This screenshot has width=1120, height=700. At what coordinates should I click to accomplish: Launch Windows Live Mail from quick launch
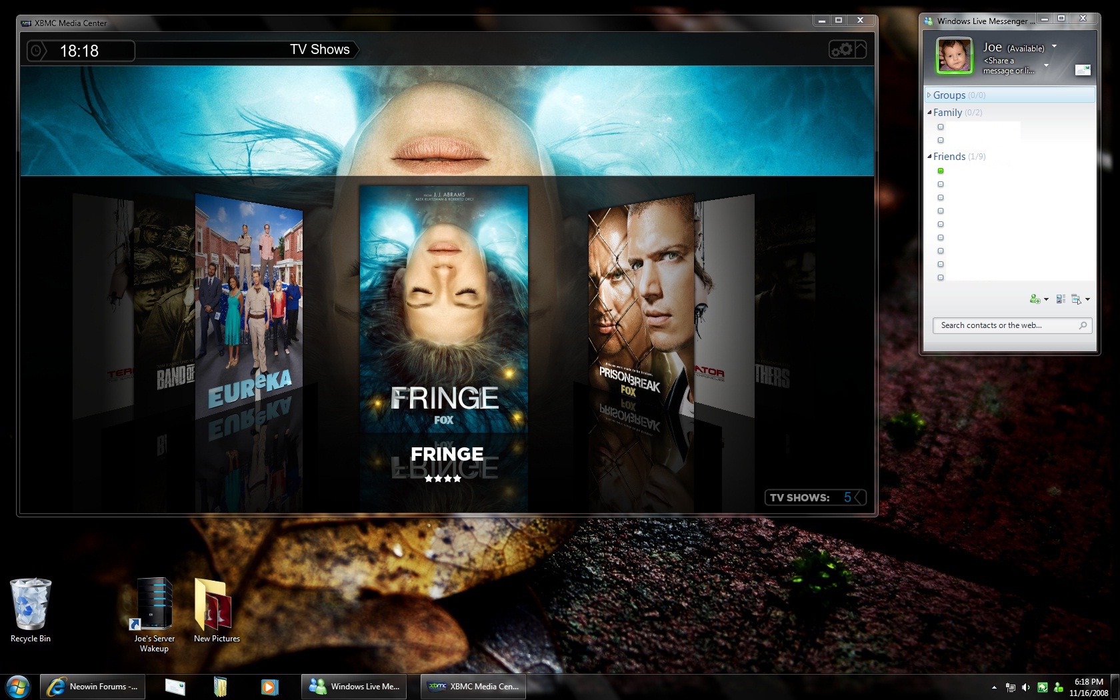coord(175,687)
